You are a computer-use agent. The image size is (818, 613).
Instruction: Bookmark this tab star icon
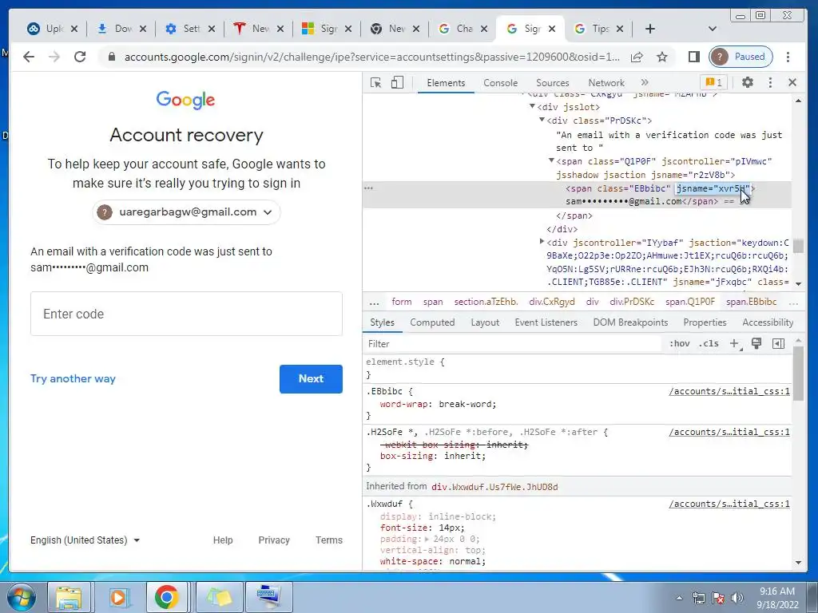coord(662,57)
